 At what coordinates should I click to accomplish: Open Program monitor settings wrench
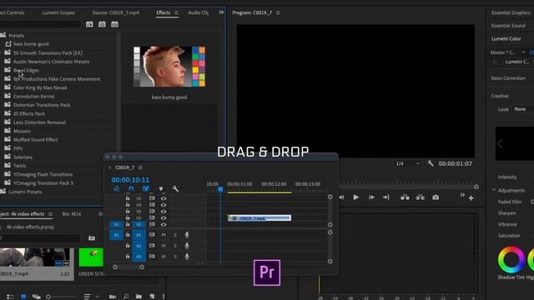(x=431, y=163)
